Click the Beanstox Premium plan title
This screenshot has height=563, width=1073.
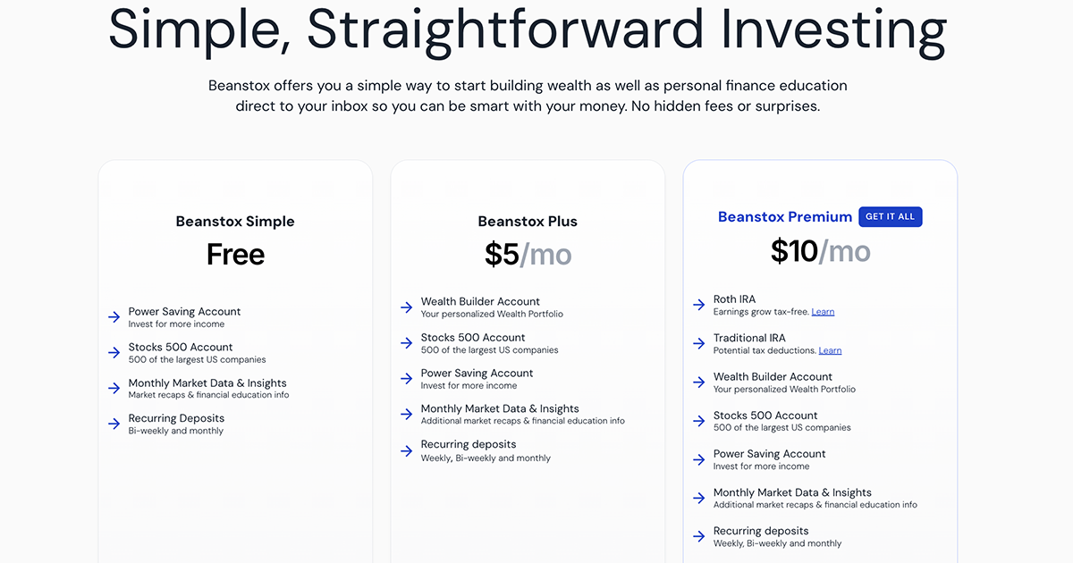[785, 216]
